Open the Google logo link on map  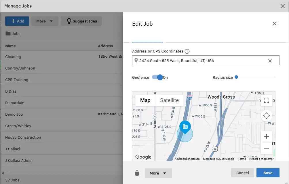click(x=143, y=157)
